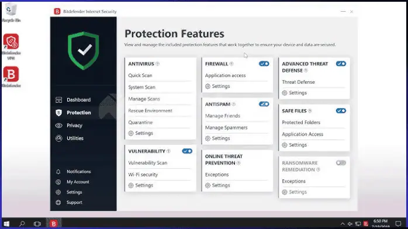Image resolution: width=408 pixels, height=229 pixels.
Task: Toggle the Firewall switch
Action: (264, 64)
